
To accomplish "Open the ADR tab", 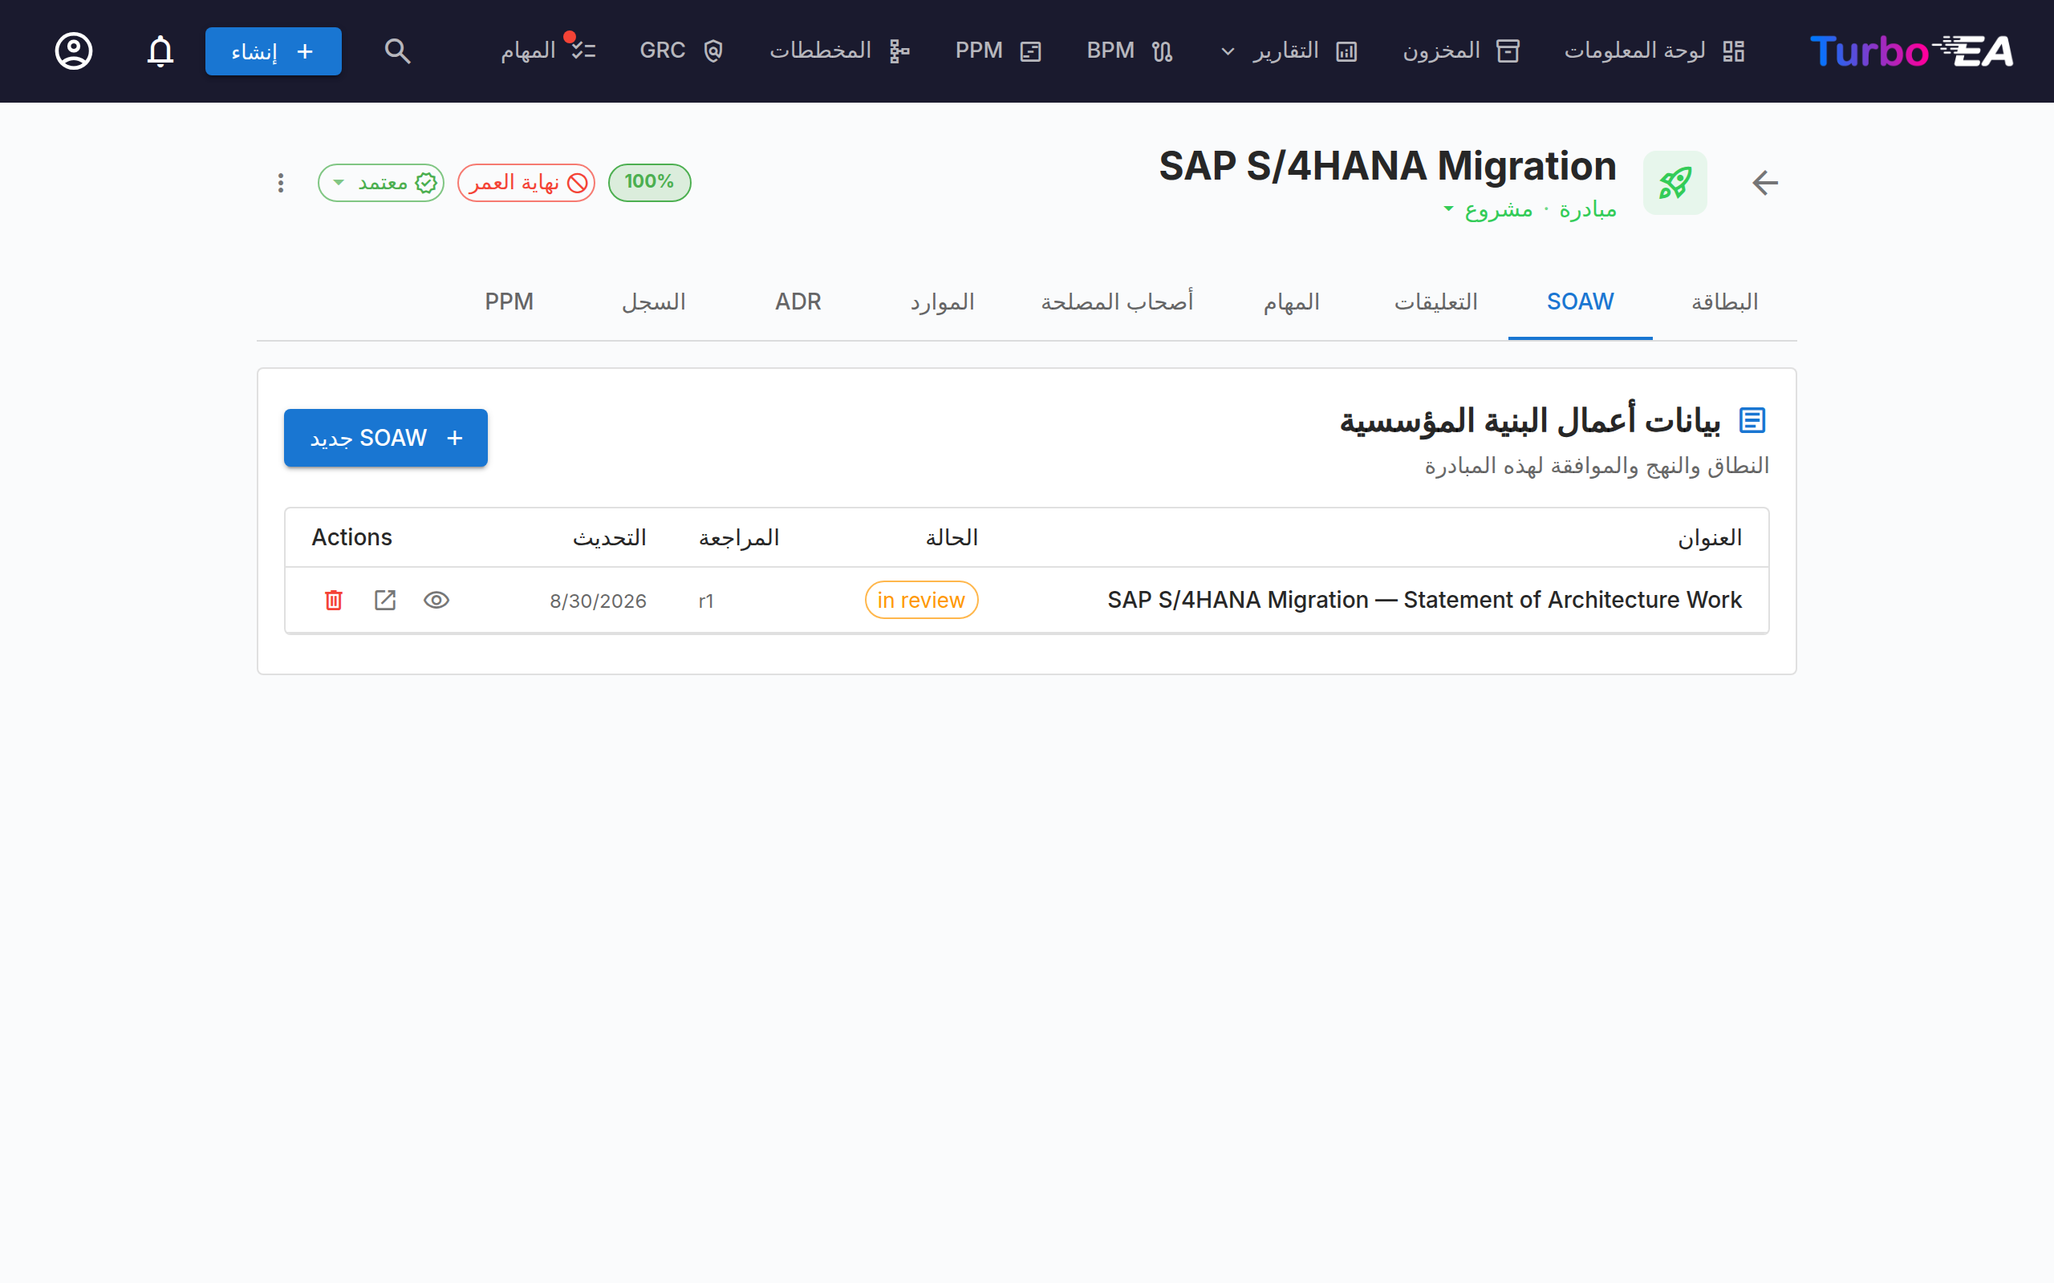I will [x=798, y=302].
